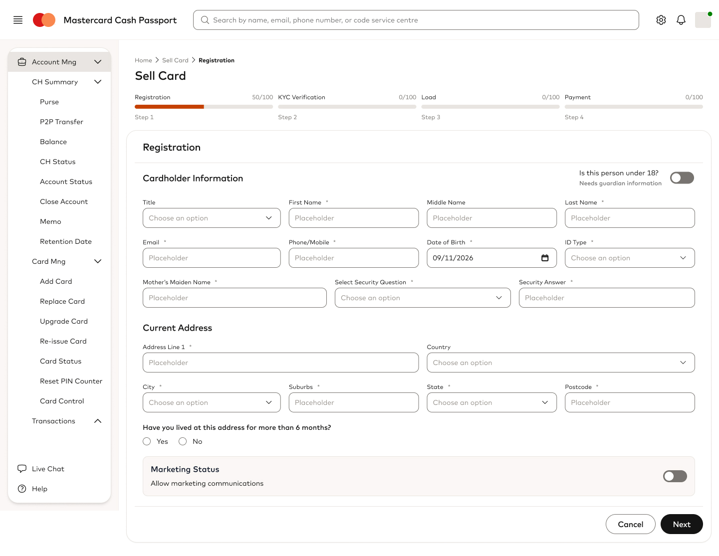Select P2P Transfer menu item
This screenshot has height=556, width=719.
(61, 122)
